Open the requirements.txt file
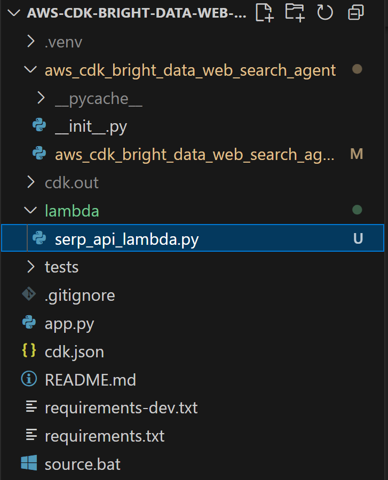The height and width of the screenshot is (480, 388). (x=104, y=436)
